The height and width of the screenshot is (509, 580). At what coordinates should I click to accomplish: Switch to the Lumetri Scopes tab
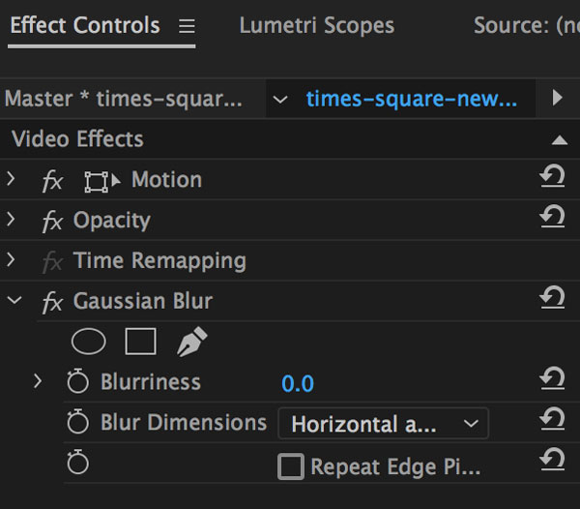tap(317, 25)
